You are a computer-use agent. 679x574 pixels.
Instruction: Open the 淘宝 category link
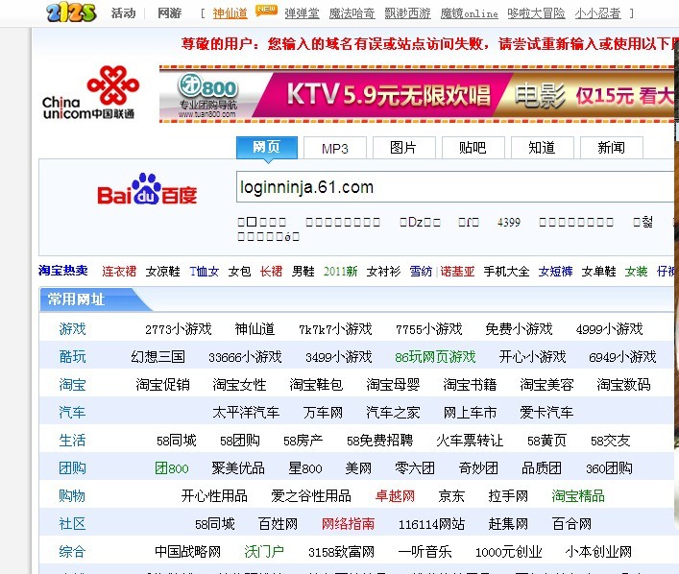72,384
